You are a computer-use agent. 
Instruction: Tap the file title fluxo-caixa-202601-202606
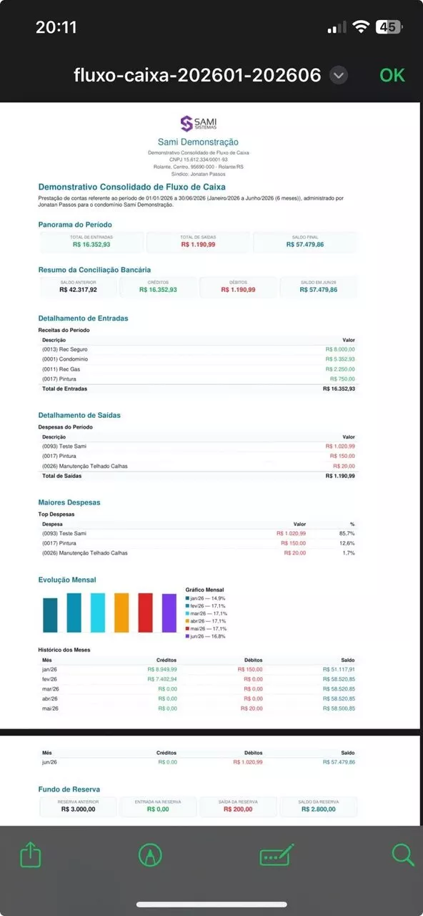pos(197,75)
